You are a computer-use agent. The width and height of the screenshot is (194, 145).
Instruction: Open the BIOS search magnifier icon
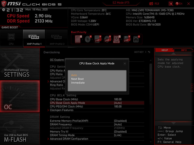click(x=171, y=4)
